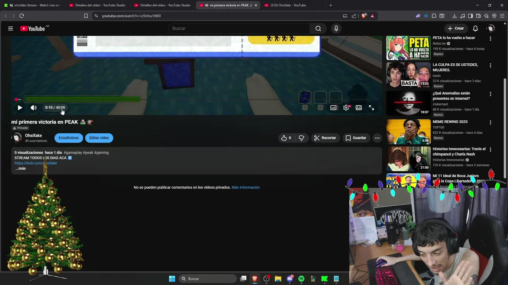Expand description with ...más
Image resolution: width=508 pixels, height=285 pixels.
[x=20, y=169]
